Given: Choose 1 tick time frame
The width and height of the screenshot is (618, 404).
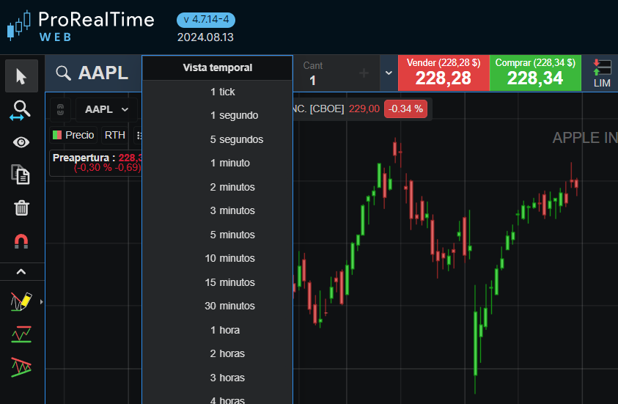Looking at the screenshot, I should pos(218,92).
